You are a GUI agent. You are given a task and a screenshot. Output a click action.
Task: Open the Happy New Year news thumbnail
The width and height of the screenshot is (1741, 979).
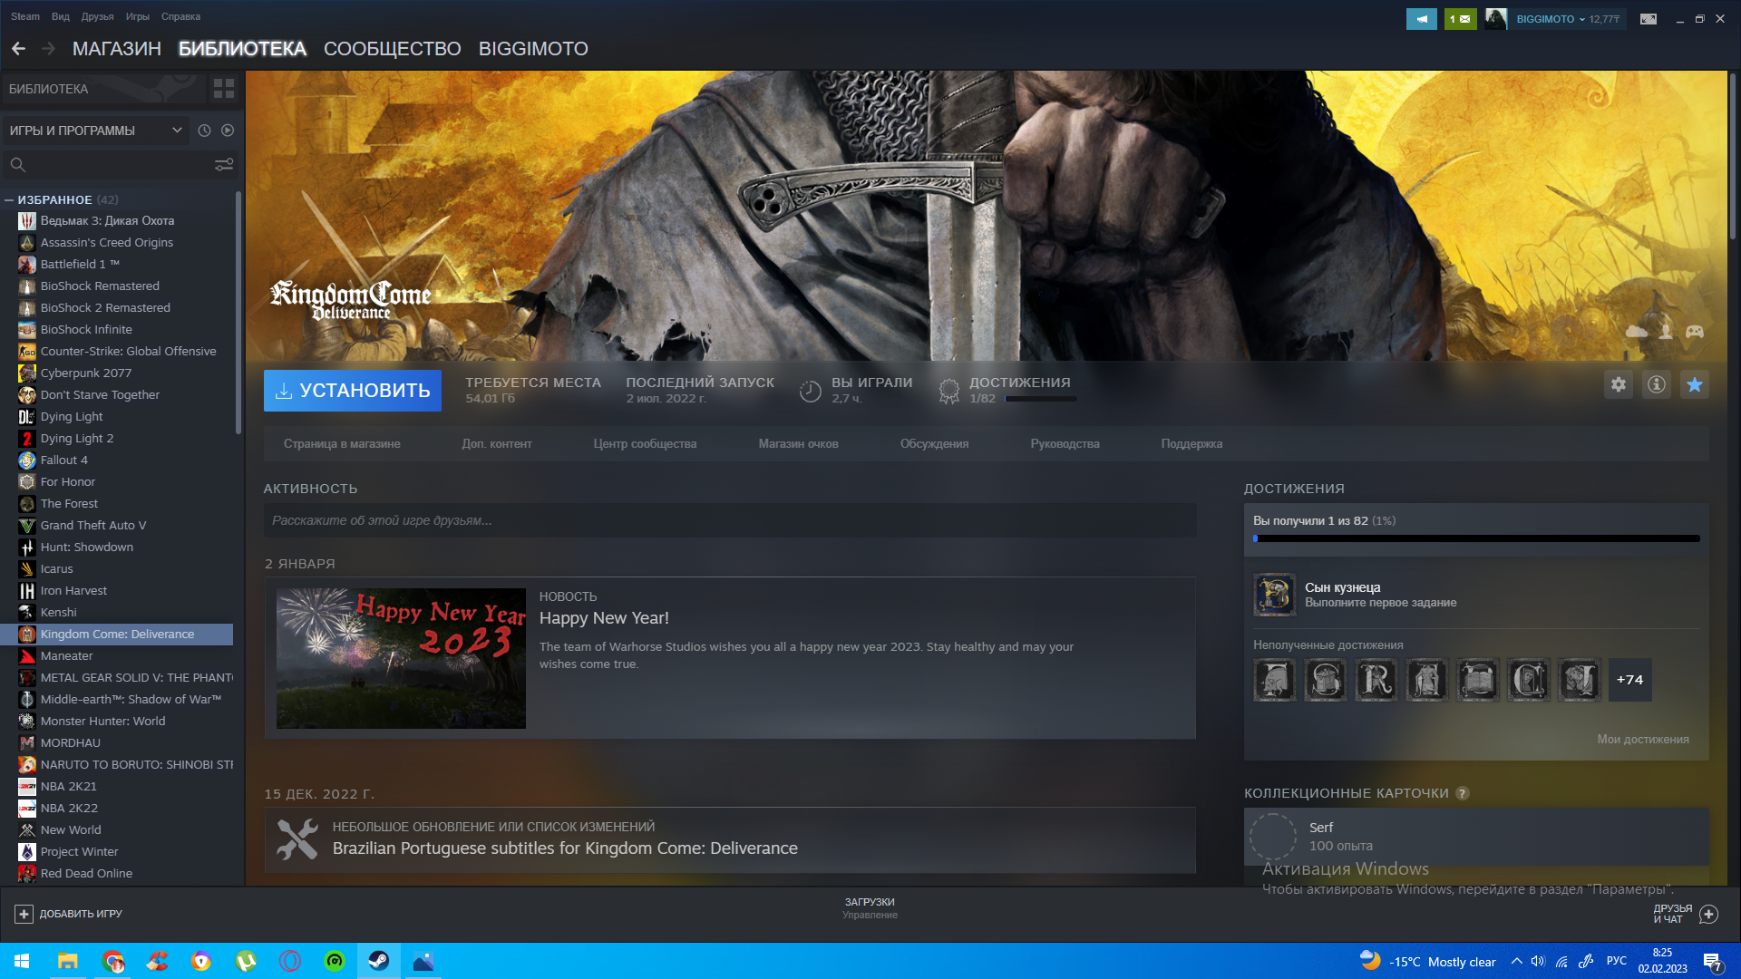tap(401, 659)
